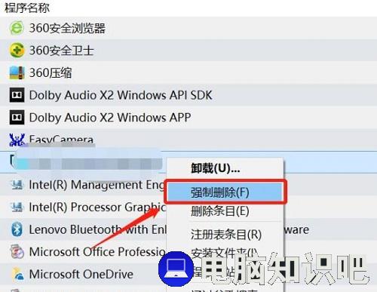Viewport: 377px width, 292px height.
Task: Click the EasyCamera program icon
Action: [17, 140]
